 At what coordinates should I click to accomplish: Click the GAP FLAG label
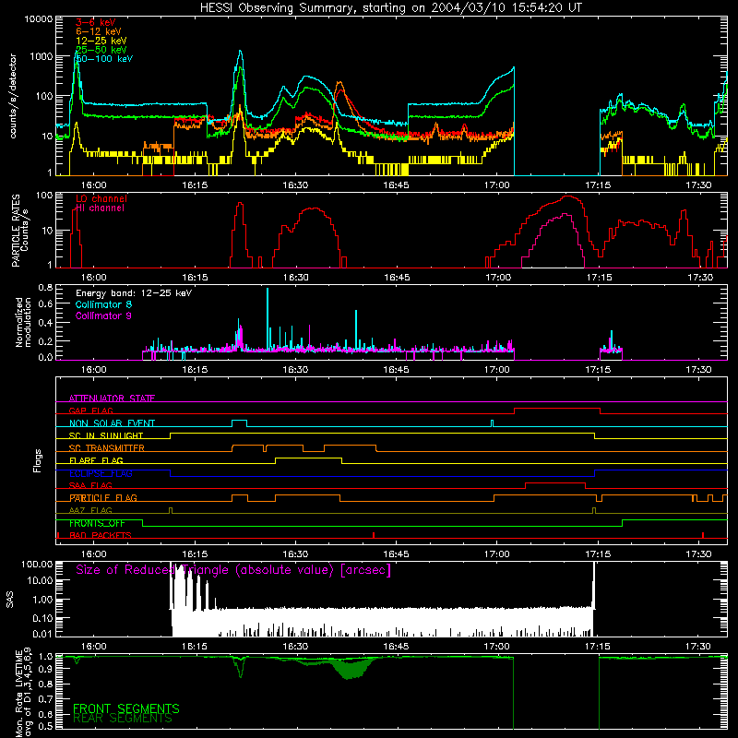[90, 411]
